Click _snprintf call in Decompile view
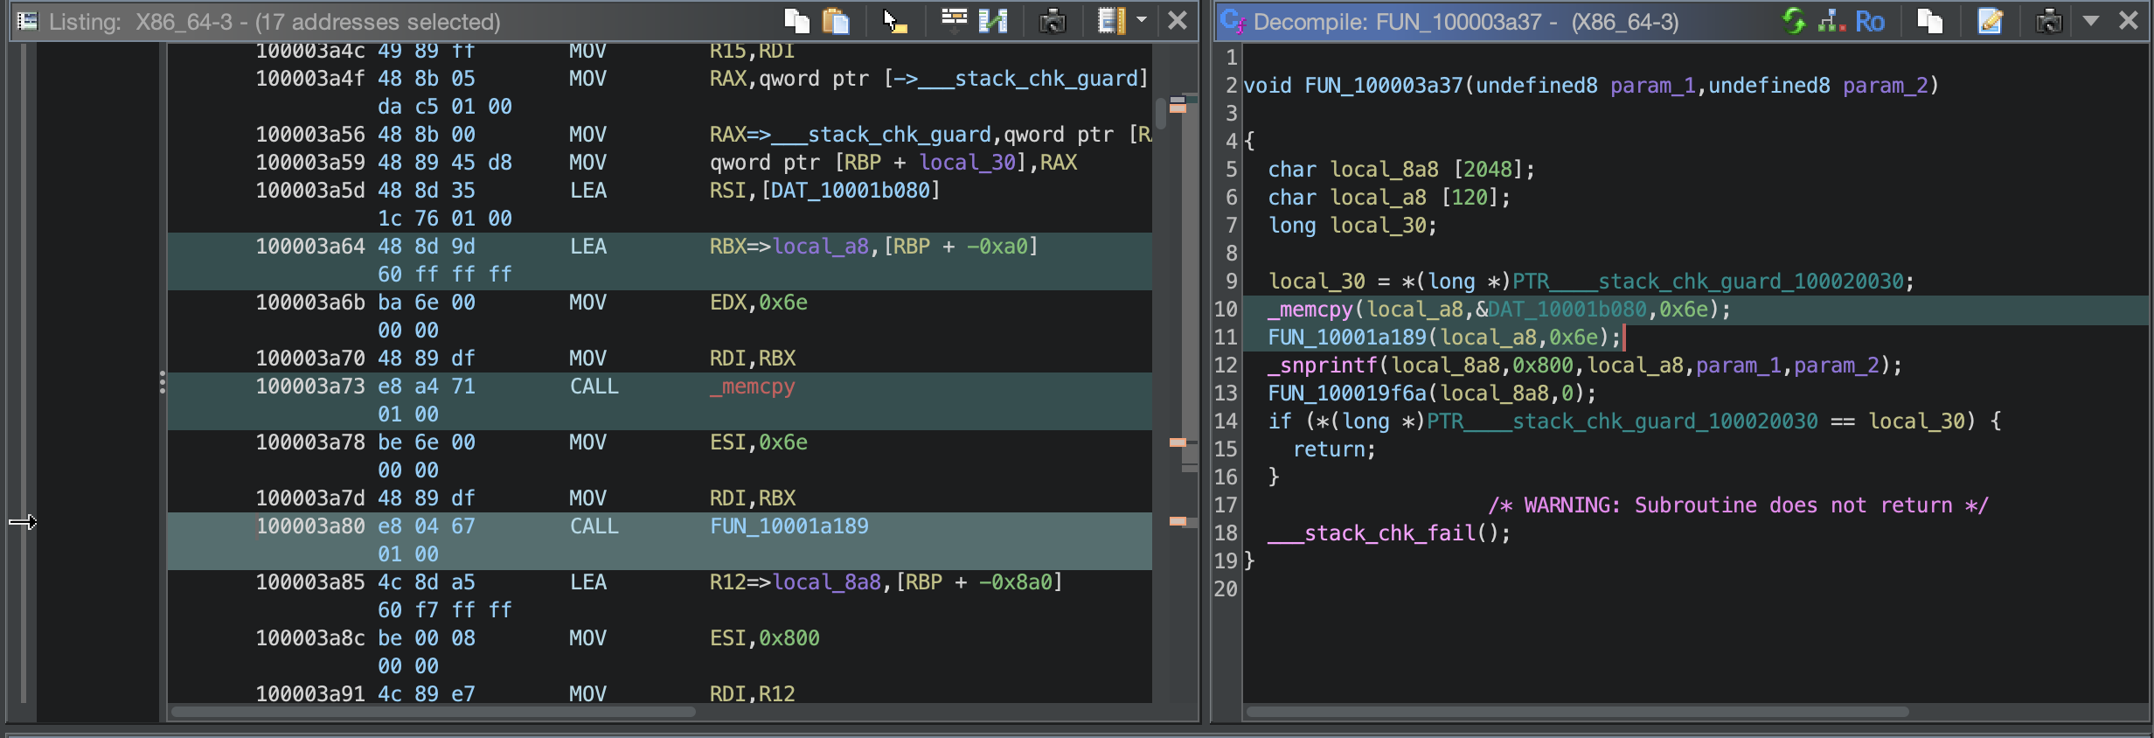Screen dimensions: 2154x738 pyautogui.click(x=1322, y=366)
